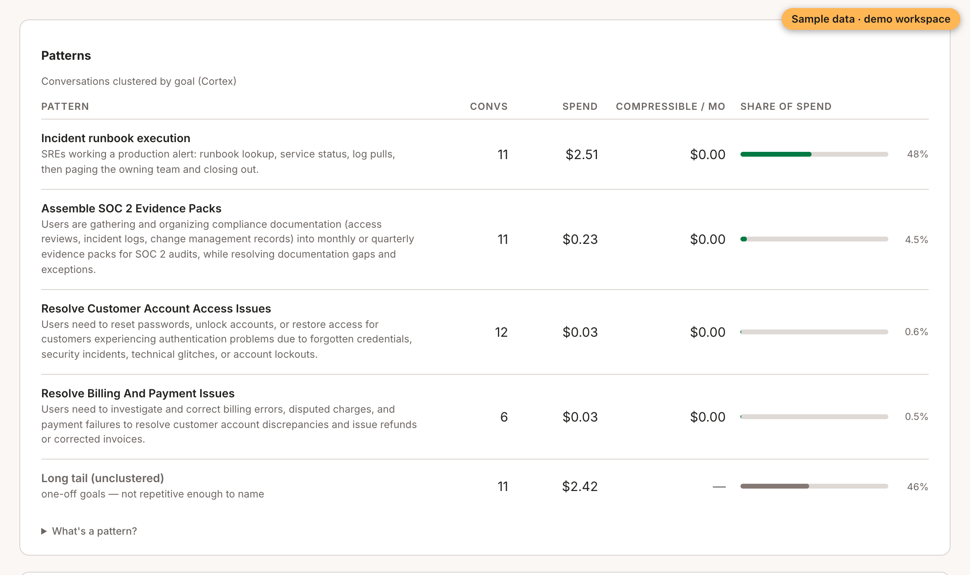The width and height of the screenshot is (970, 575).
Task: Click the COMPRESSIBLE / MO column header
Action: pyautogui.click(x=671, y=106)
